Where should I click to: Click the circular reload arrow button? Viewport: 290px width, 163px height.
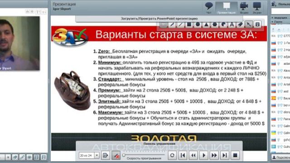[x=172, y=155]
